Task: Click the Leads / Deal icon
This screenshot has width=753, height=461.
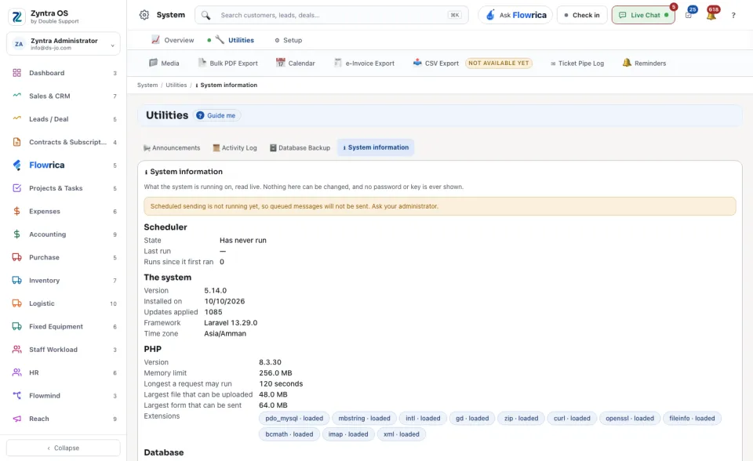Action: [16, 118]
